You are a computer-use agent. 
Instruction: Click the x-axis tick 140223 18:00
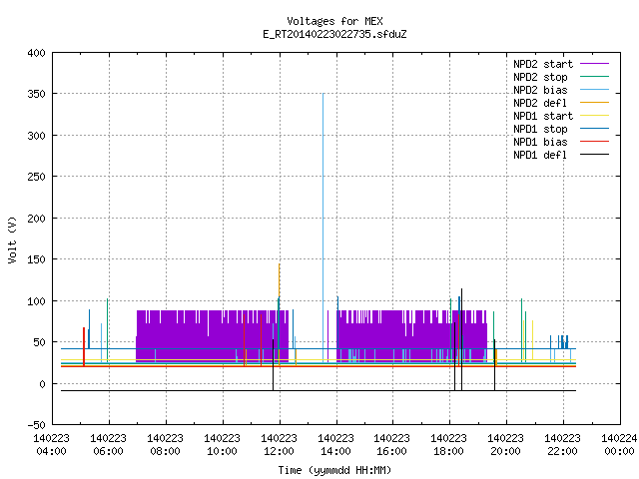(448, 445)
